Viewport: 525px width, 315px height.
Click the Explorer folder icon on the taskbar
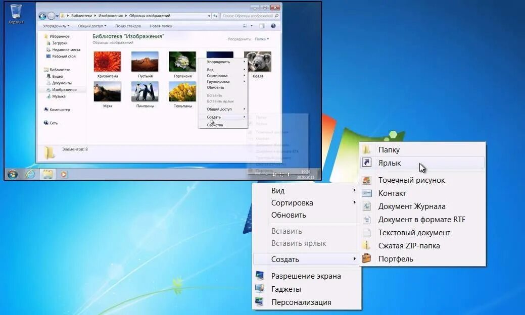coord(47,174)
